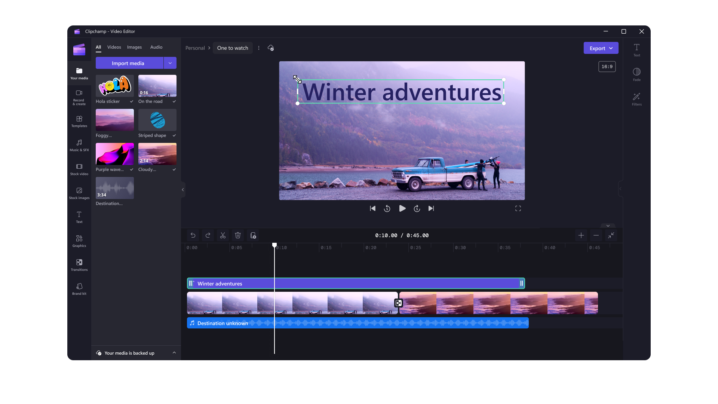Click the Filters icon in properties
This screenshot has height=404, width=718.
point(636,99)
